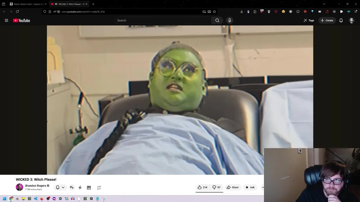Click the blue diamond extension icon

click(x=312, y=12)
